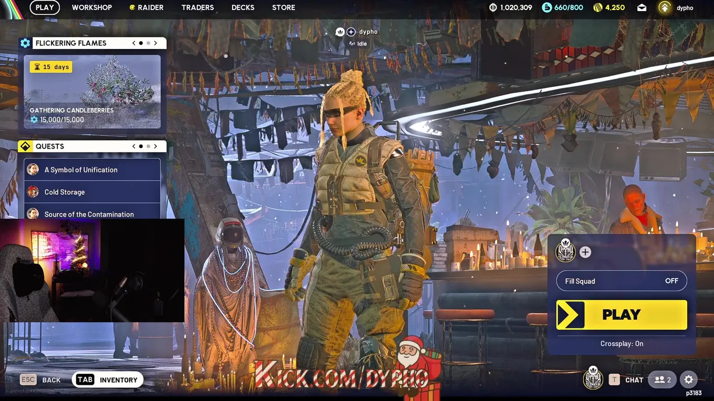This screenshot has height=401, width=714.
Task: Click the Flickering Flames gear event icon
Action: (x=25, y=43)
